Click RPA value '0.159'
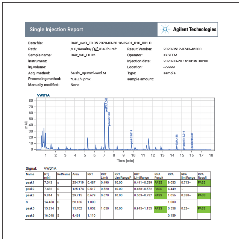 point(171,215)
